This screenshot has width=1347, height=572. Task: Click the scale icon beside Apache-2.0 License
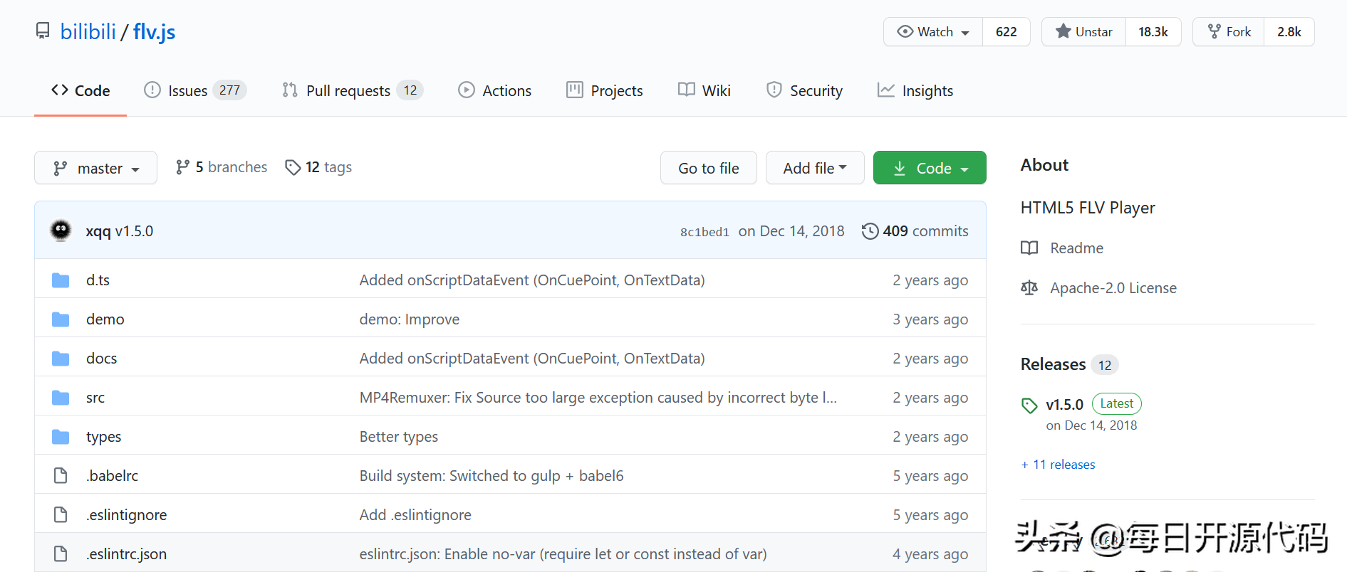click(1029, 288)
